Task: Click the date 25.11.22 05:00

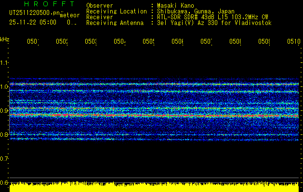Action: (x=33, y=23)
